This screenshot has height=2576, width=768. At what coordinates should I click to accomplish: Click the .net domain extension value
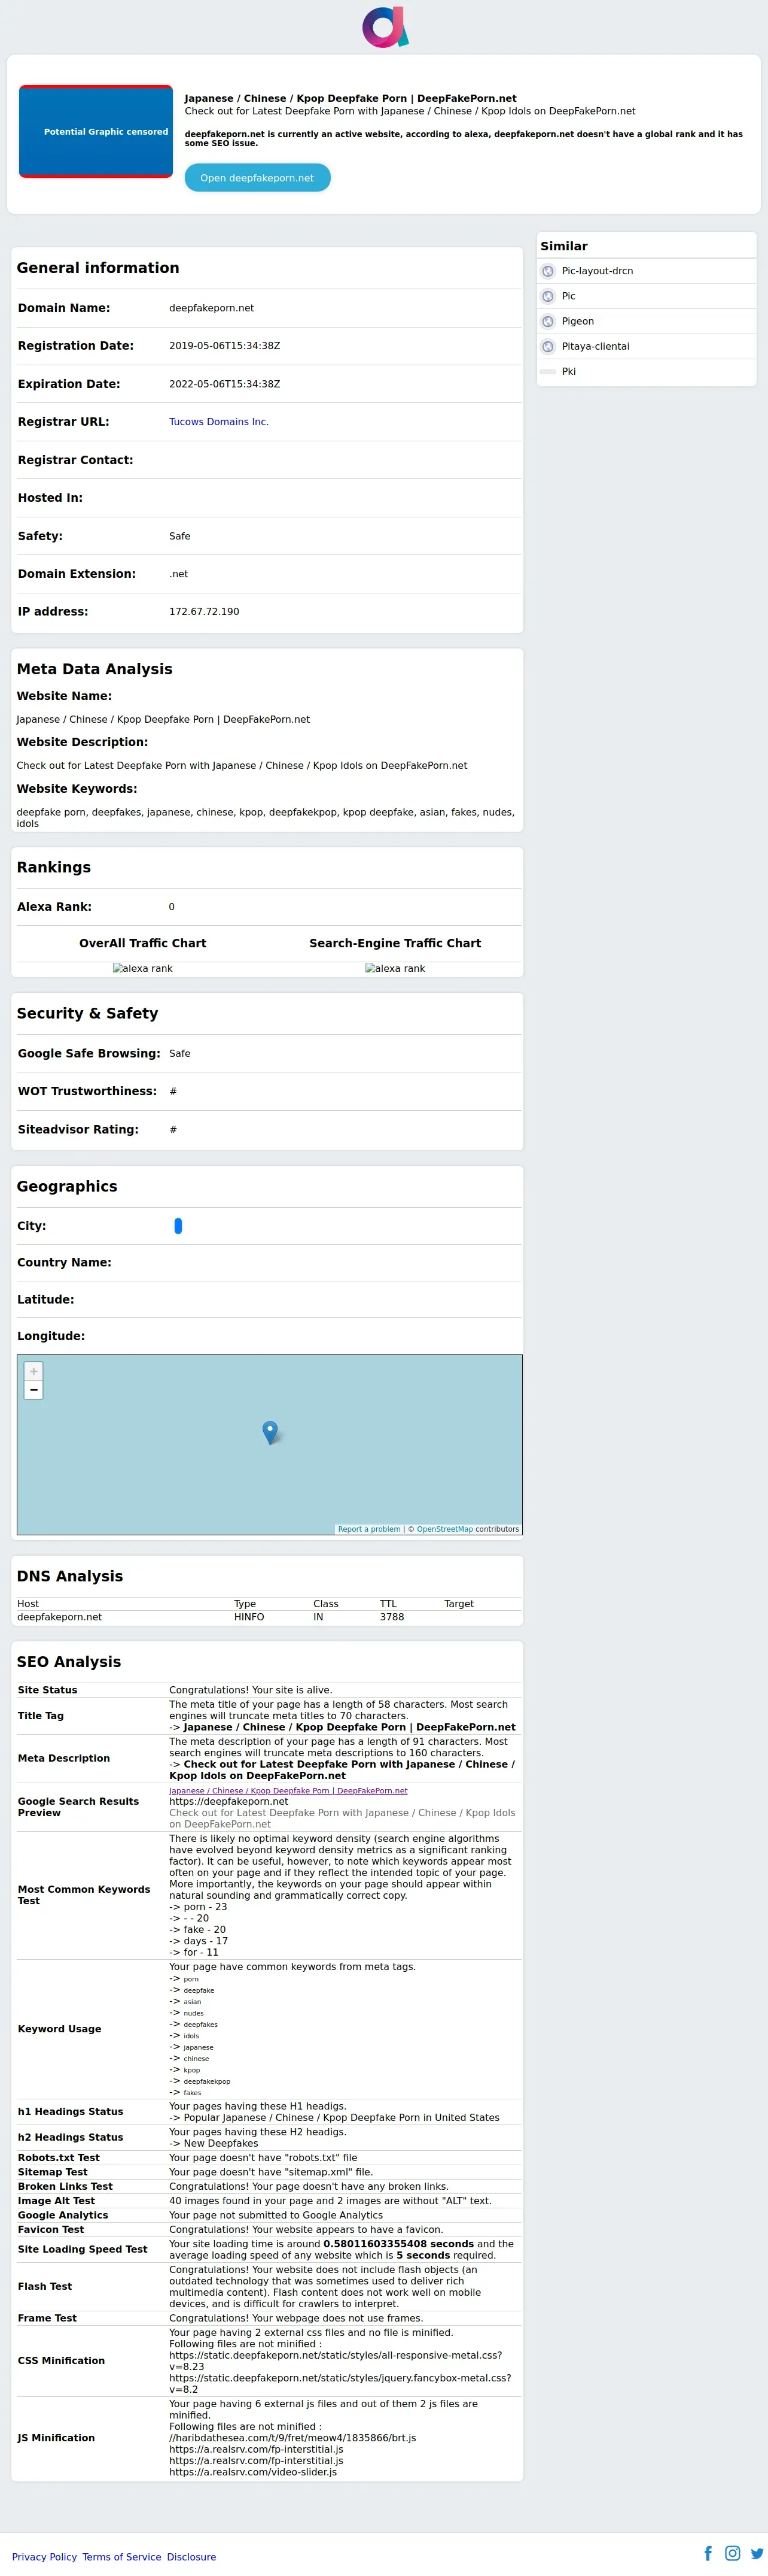pyautogui.click(x=178, y=574)
